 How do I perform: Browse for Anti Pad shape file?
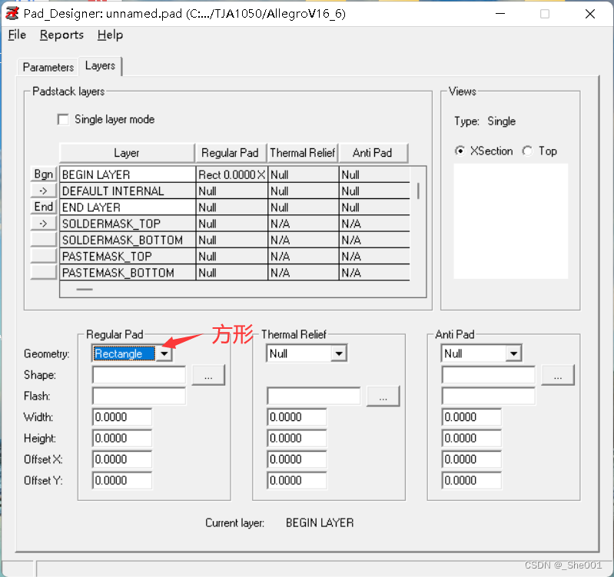point(558,375)
